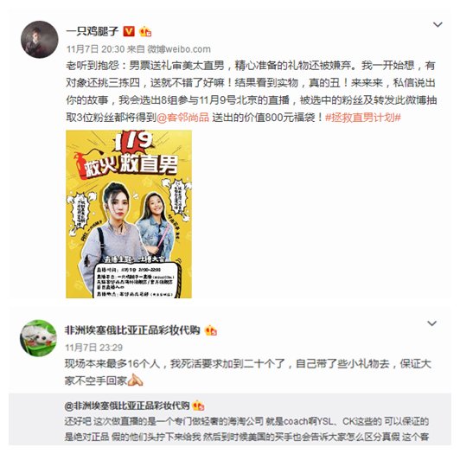Click membership badge in quoted repost header
The image size is (460, 454).
199,406
